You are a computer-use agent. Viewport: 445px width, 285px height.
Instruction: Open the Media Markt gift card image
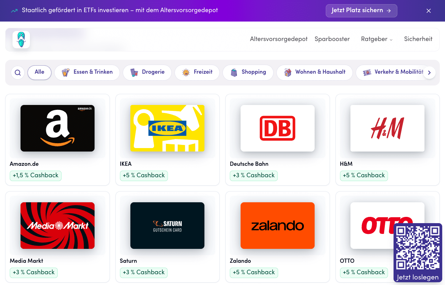click(57, 226)
